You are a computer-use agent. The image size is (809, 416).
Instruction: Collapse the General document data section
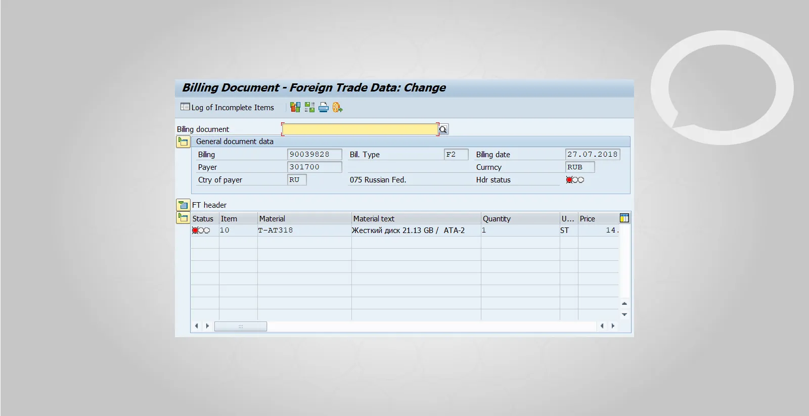click(x=183, y=142)
